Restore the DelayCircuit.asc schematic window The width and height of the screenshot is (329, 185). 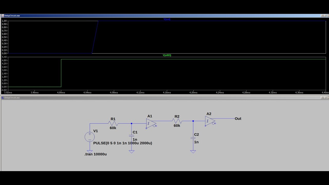325,98
